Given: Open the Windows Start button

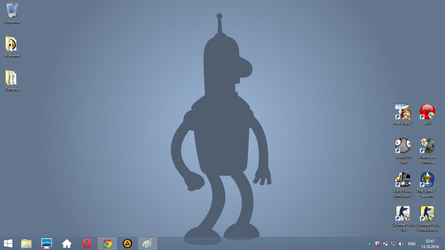Looking at the screenshot, I should [x=8, y=243].
